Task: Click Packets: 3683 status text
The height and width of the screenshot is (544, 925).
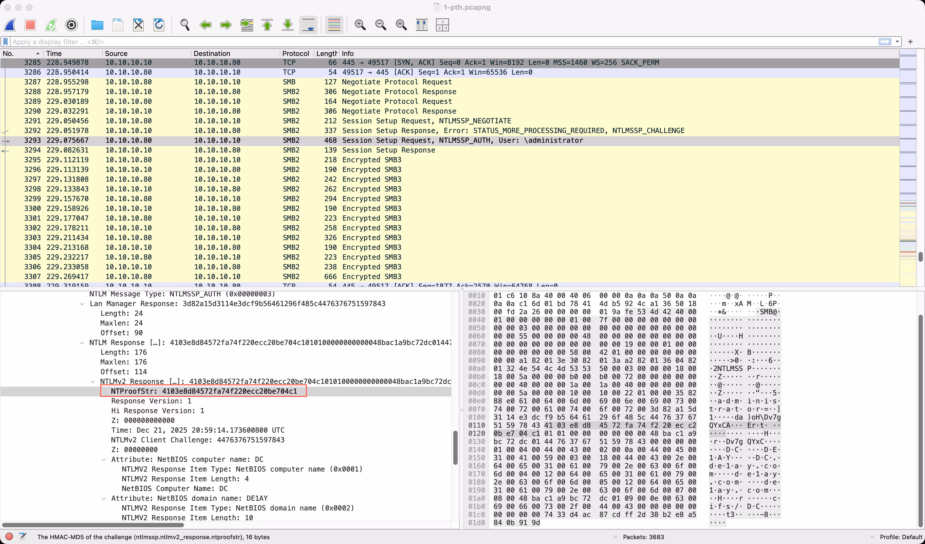Action: pyautogui.click(x=643, y=537)
